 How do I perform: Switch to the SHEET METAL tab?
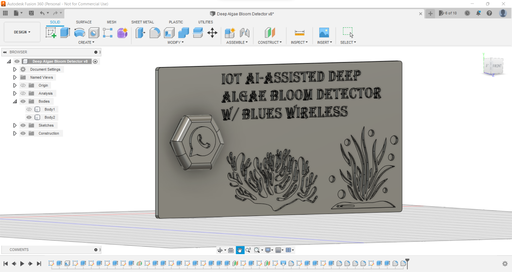[143, 22]
